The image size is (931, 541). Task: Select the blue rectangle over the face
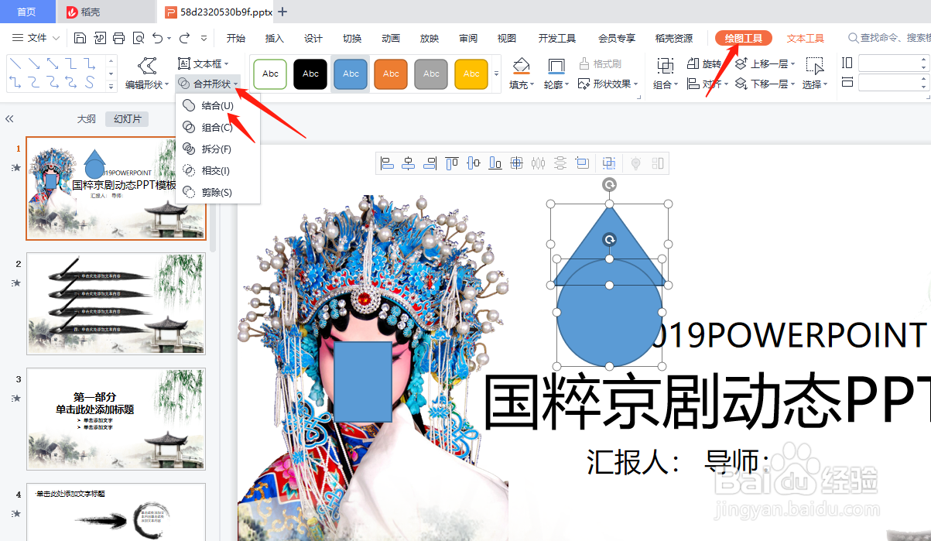[363, 382]
